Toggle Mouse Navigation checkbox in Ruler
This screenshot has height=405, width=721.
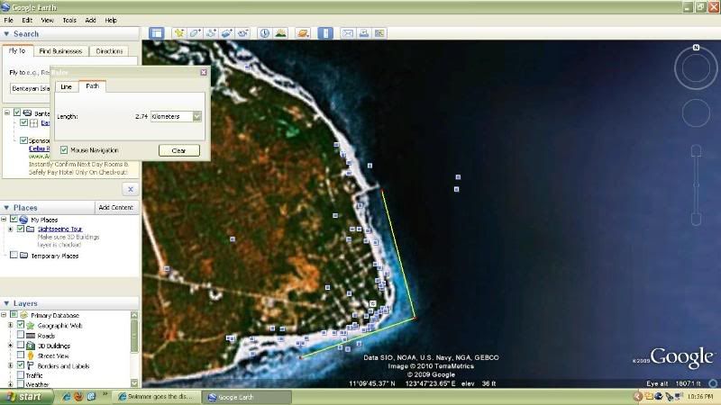click(x=64, y=149)
